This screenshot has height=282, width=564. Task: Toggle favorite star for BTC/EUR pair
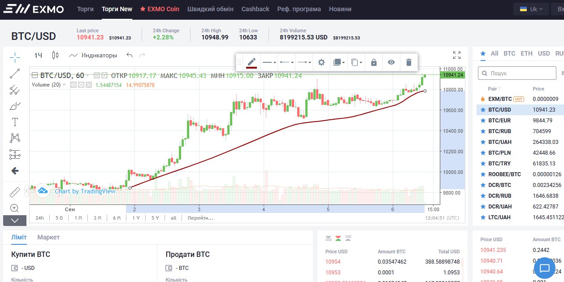tap(483, 121)
